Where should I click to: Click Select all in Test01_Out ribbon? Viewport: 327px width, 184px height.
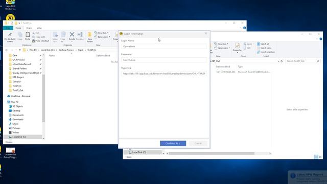click(x=263, y=44)
